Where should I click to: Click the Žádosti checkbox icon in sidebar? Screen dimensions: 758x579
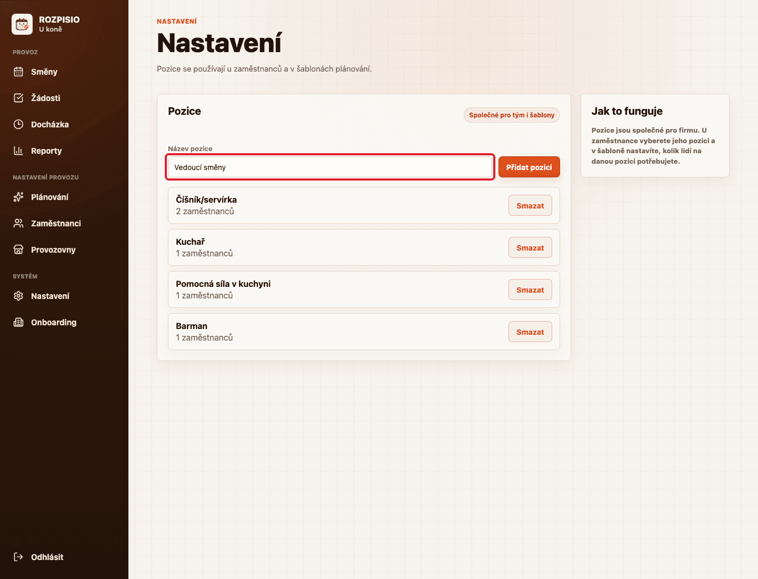(18, 98)
